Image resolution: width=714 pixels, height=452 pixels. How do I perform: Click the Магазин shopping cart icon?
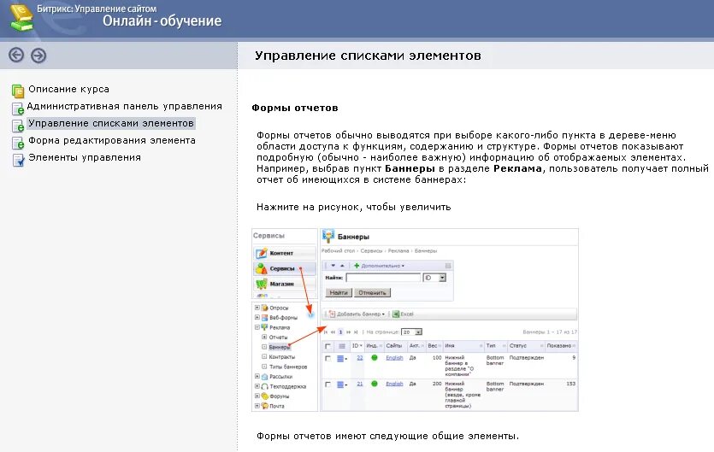pyautogui.click(x=261, y=284)
